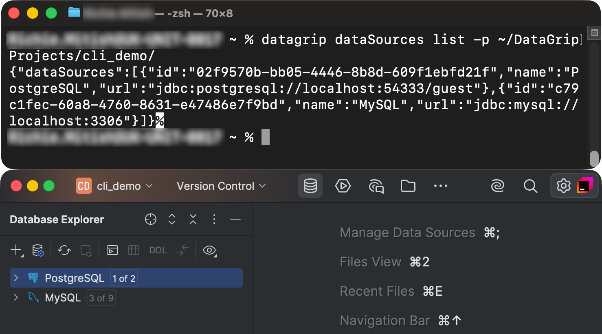Viewport: 602px width, 334px height.
Task: Click the spiral AI assistant icon
Action: (498, 186)
